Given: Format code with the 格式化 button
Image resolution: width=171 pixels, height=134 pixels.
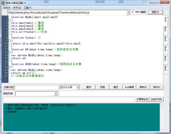Looking at the screenshot, I should [156, 87].
